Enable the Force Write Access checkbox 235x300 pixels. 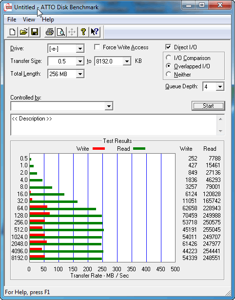[x=97, y=47]
